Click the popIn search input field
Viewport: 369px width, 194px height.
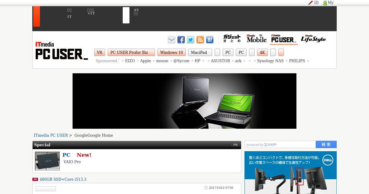(280, 144)
